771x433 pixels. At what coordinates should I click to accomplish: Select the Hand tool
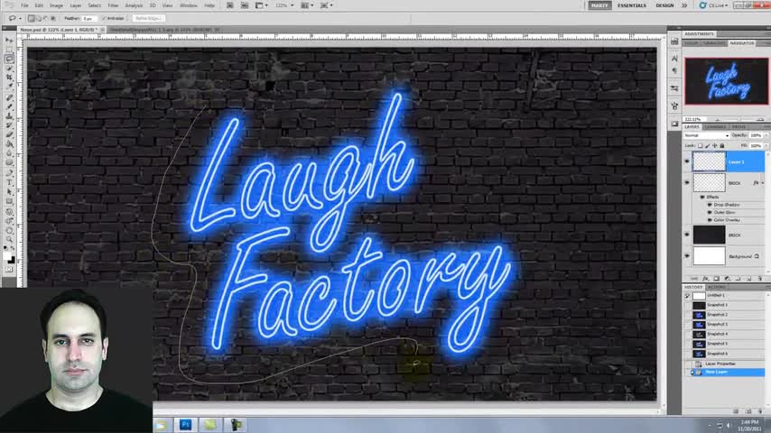[9, 230]
